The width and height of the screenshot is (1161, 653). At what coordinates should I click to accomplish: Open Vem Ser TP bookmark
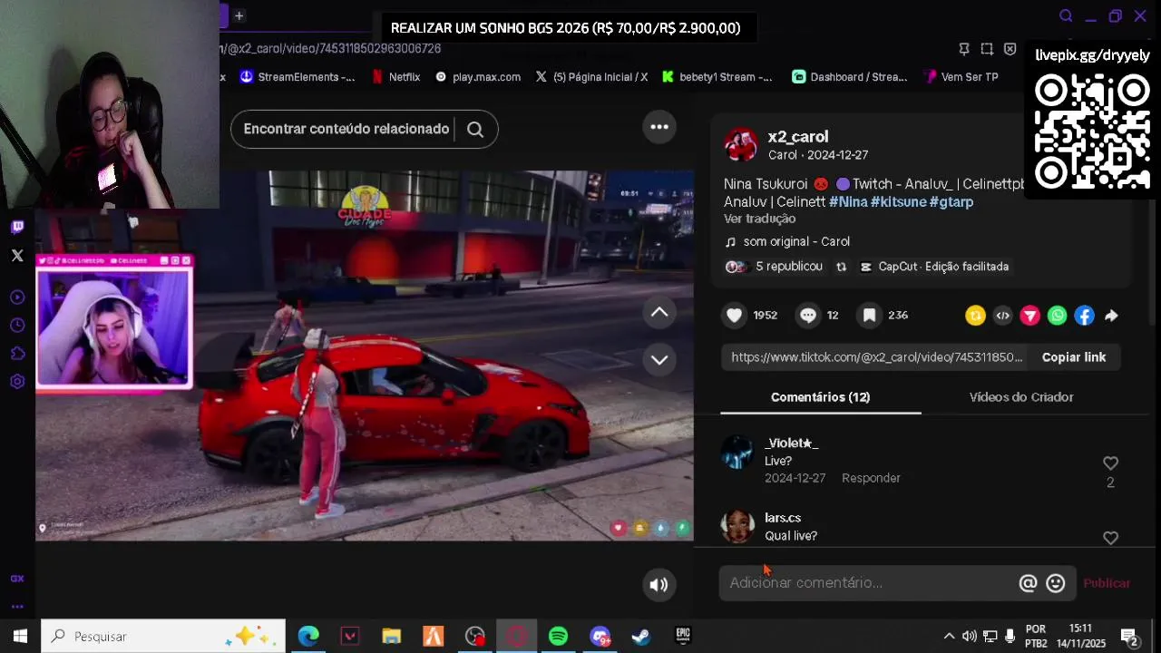click(961, 77)
